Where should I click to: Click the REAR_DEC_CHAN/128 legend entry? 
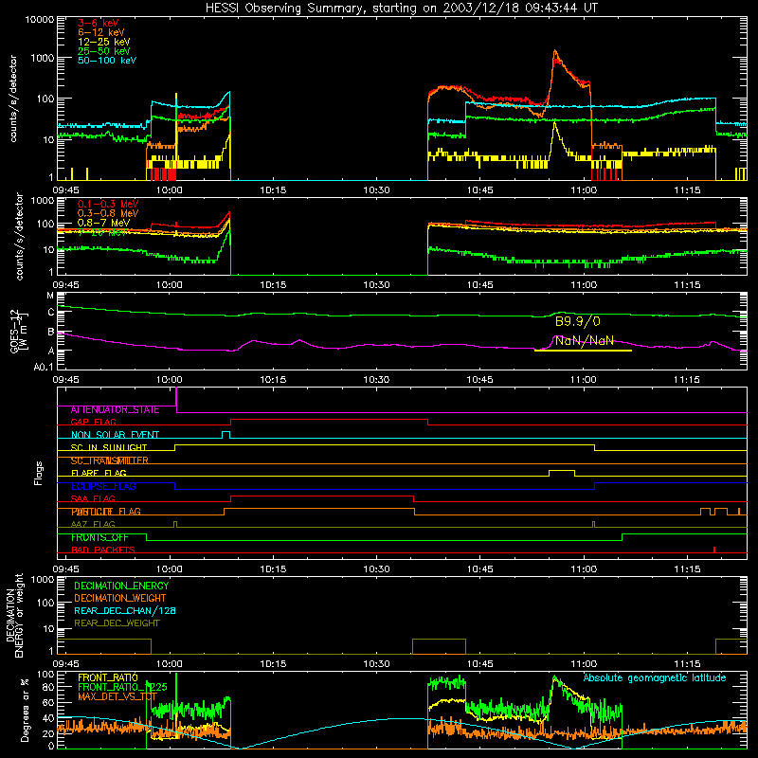pyautogui.click(x=125, y=611)
